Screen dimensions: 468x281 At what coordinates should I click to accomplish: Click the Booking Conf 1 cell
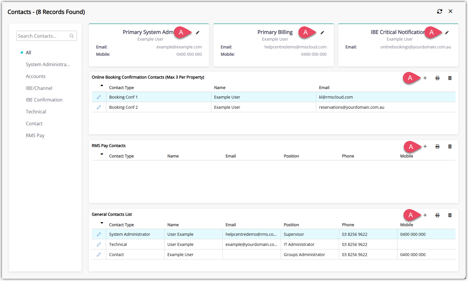[x=159, y=97]
